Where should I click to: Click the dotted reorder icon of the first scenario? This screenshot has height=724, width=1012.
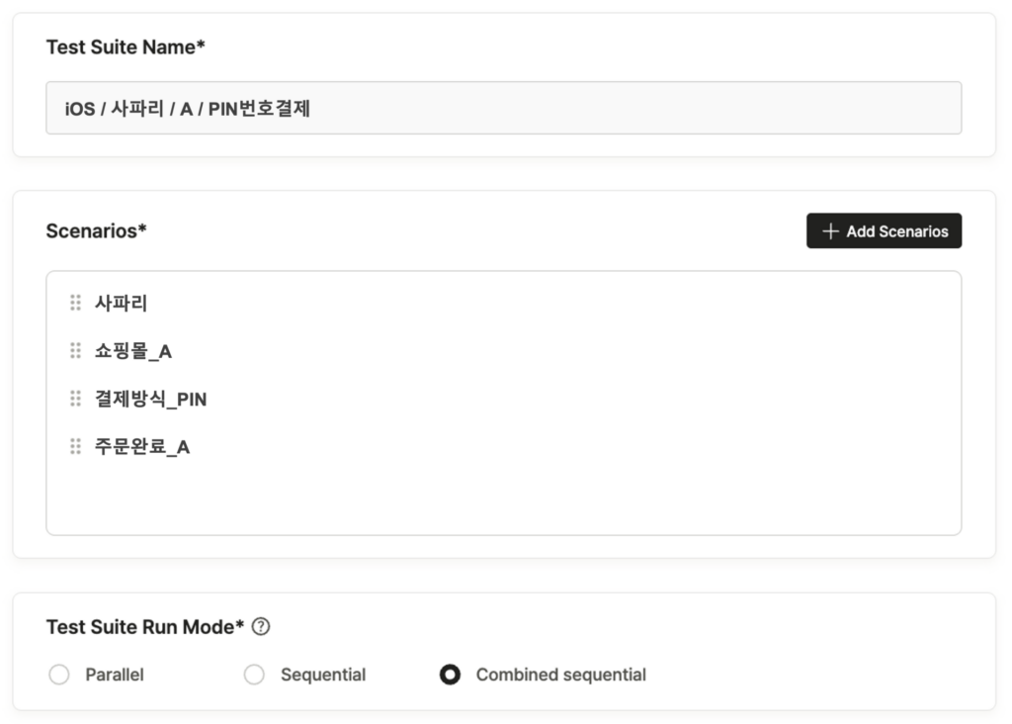(x=76, y=303)
